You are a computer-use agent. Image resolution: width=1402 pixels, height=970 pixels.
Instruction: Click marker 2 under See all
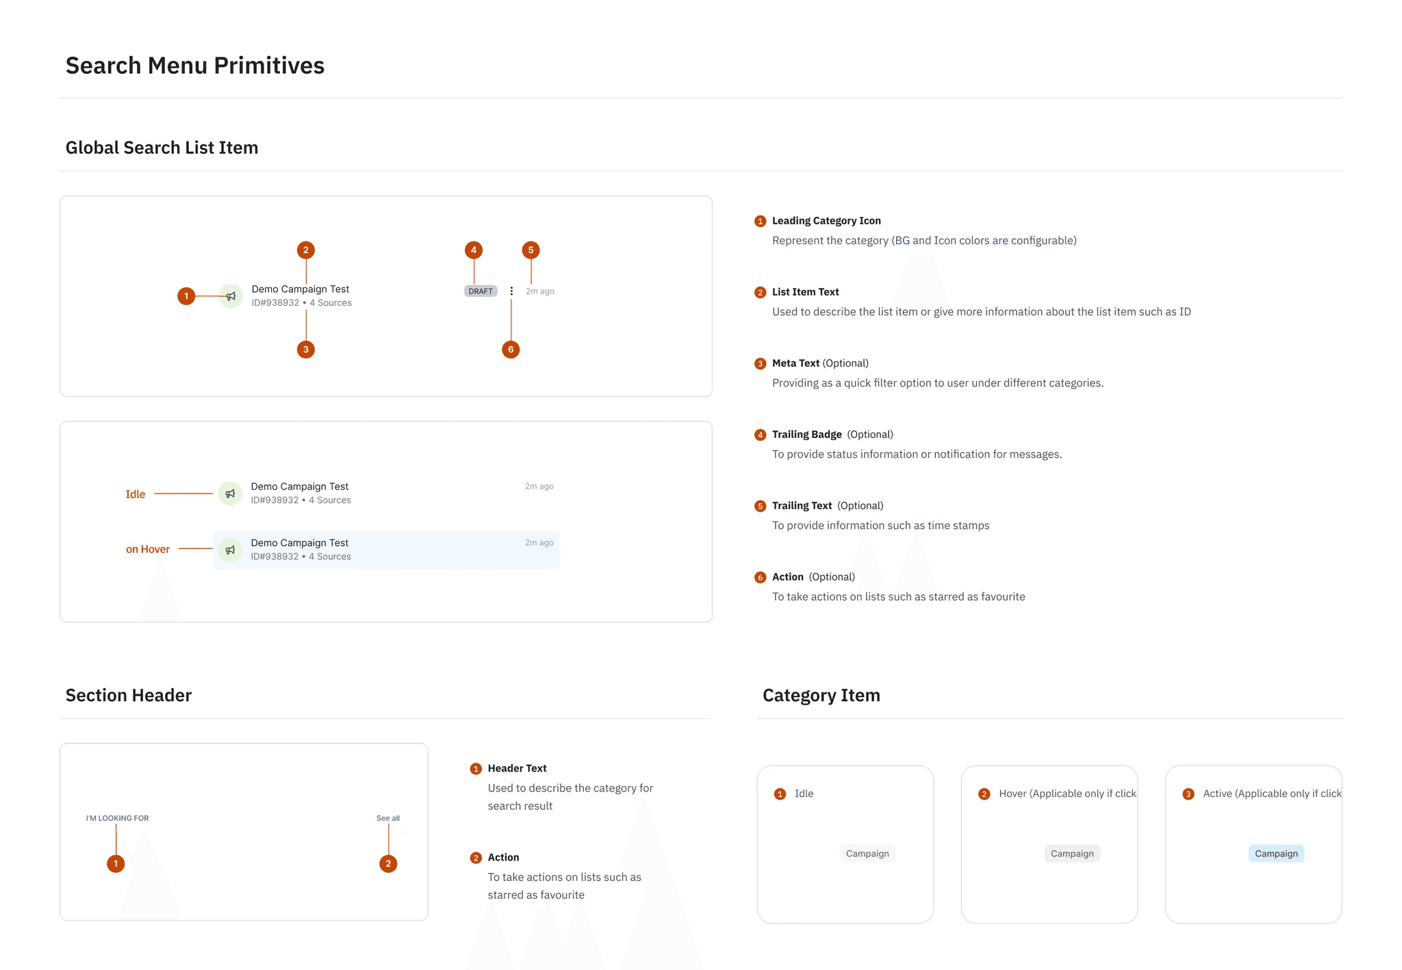point(388,864)
